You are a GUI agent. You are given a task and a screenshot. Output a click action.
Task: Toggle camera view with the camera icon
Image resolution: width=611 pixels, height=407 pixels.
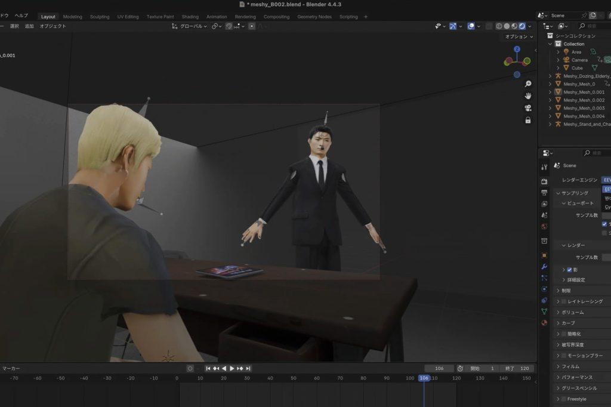coord(528,108)
